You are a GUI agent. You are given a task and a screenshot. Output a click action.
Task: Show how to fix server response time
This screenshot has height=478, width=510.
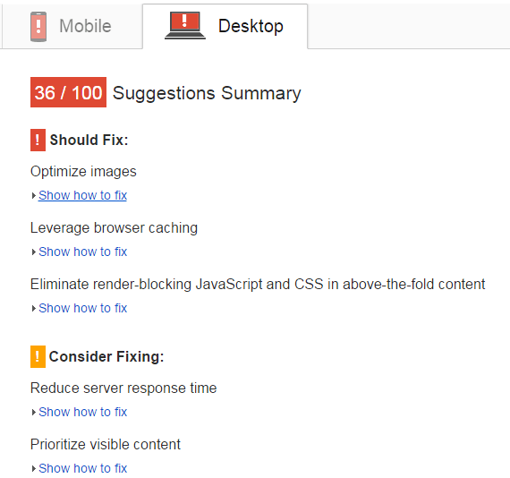82,412
